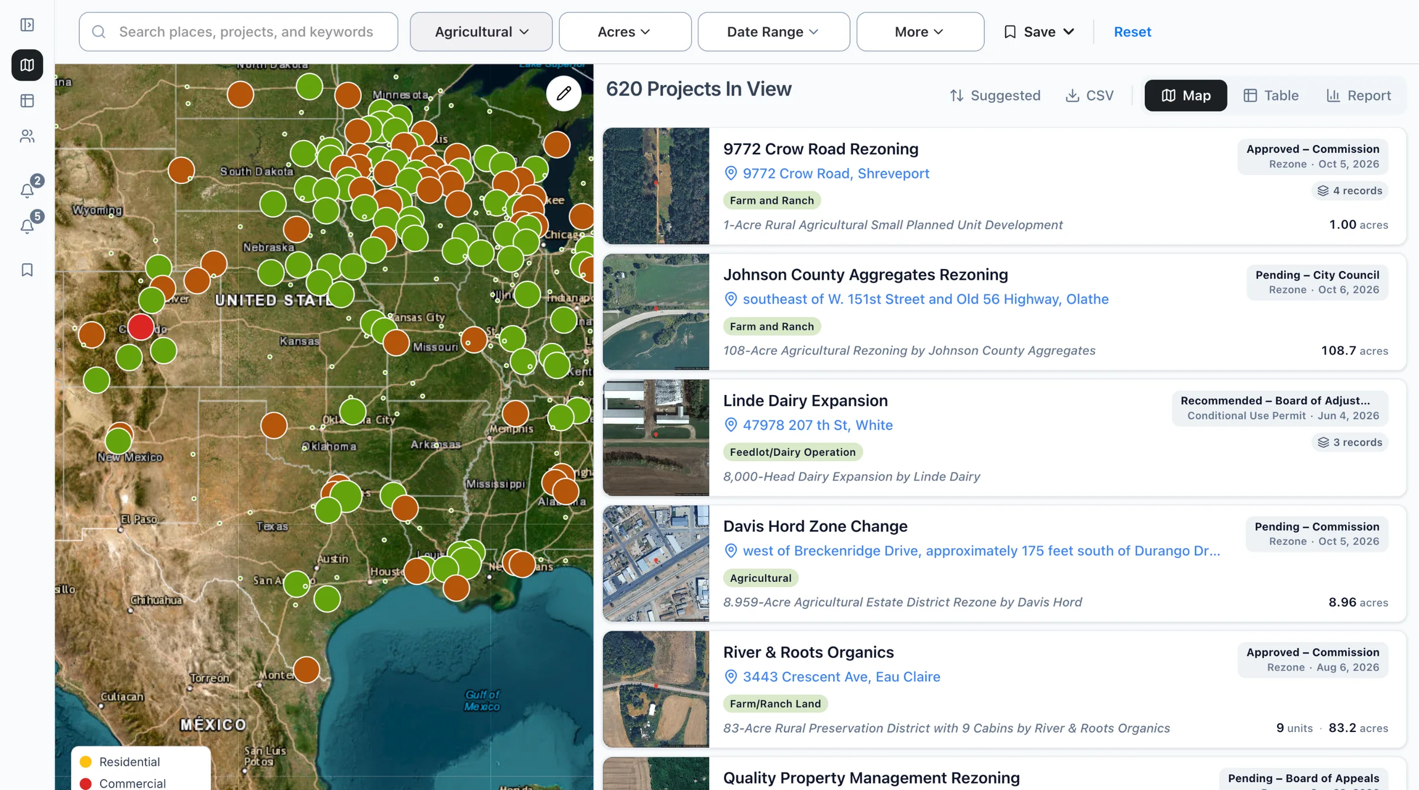This screenshot has width=1419, height=790.
Task: Click location pin for 9772 Crow Road
Action: pyautogui.click(x=731, y=173)
